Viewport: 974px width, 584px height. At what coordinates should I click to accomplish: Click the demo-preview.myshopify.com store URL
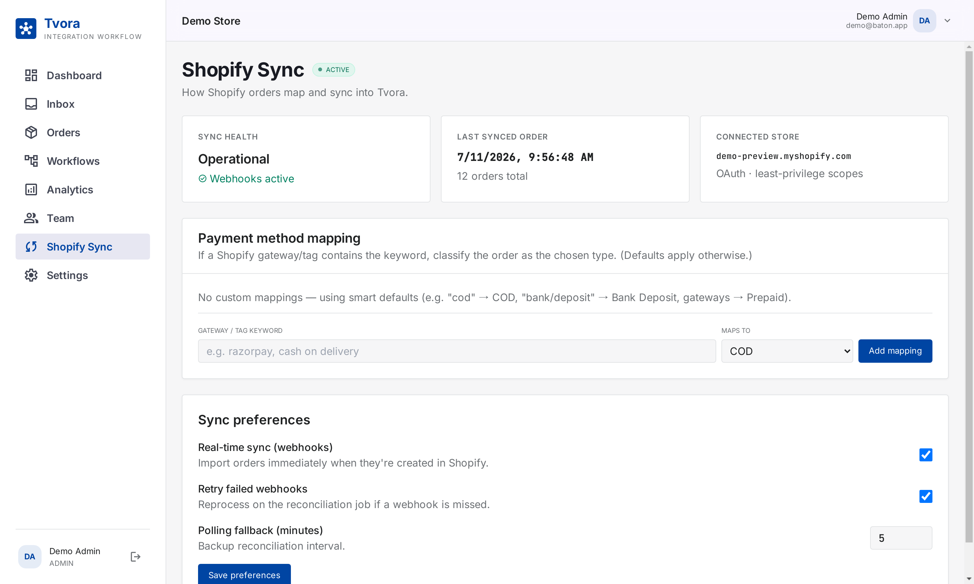point(783,156)
